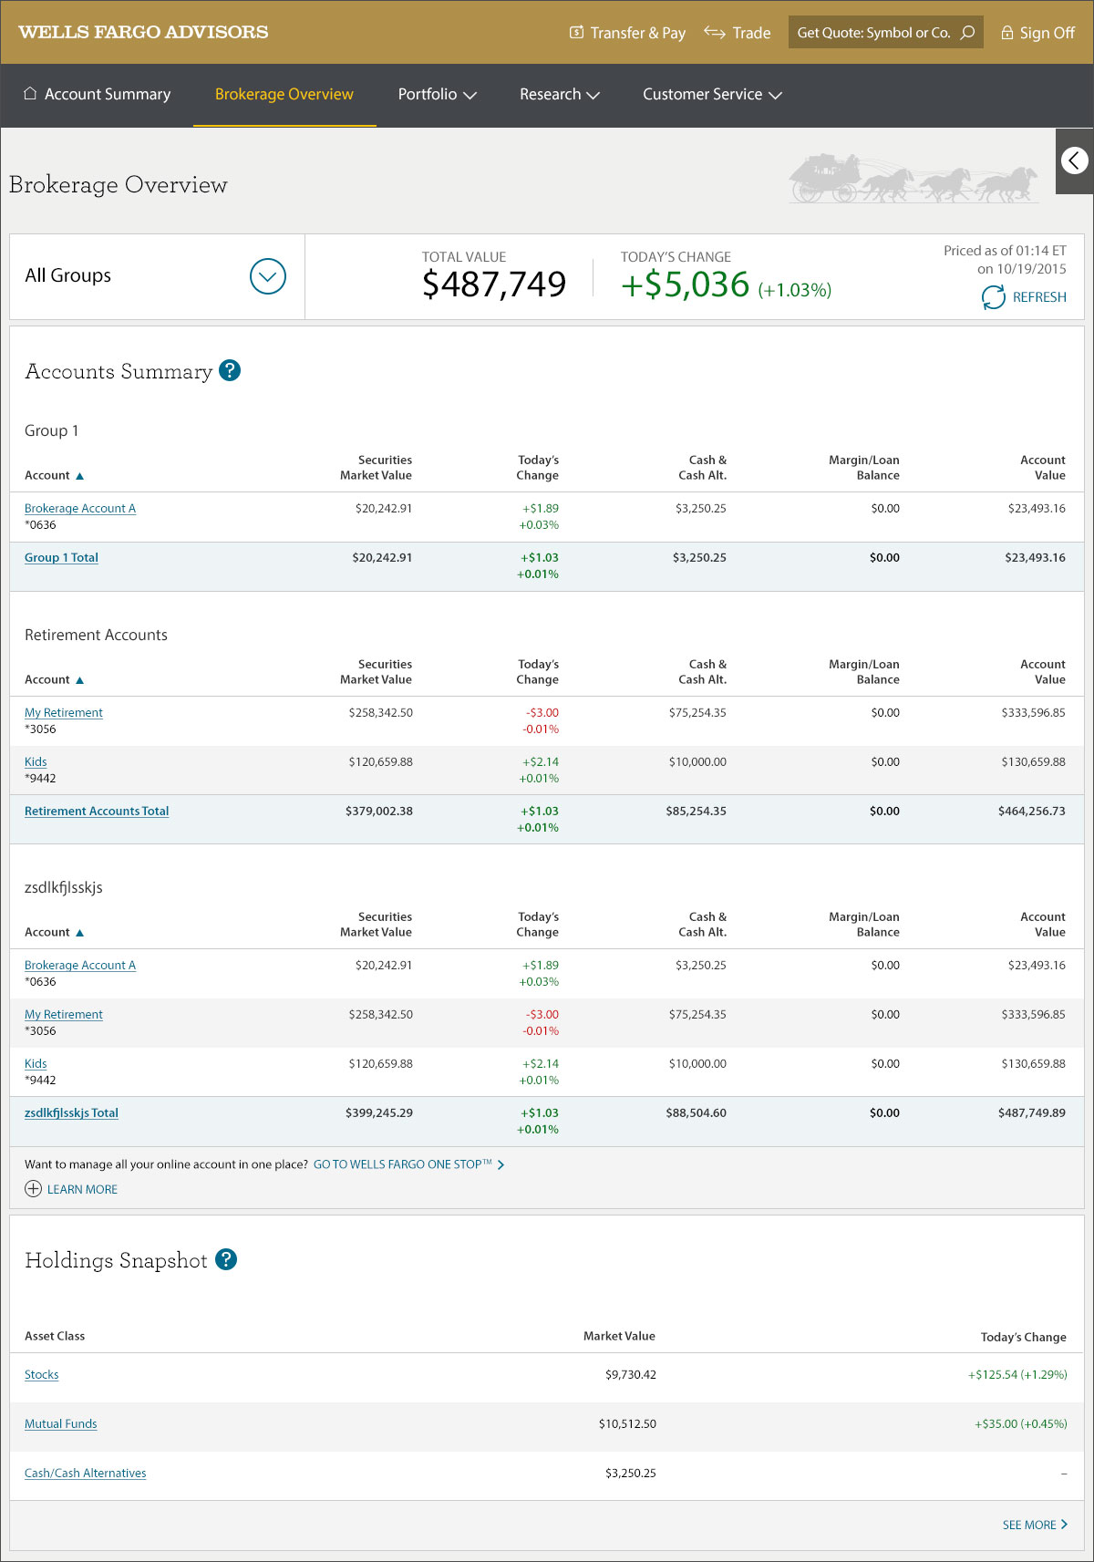Screen dimensions: 1094x1562
Task: Open My Retirement in zsdlkfjlsskjs group
Action: tap(64, 1015)
